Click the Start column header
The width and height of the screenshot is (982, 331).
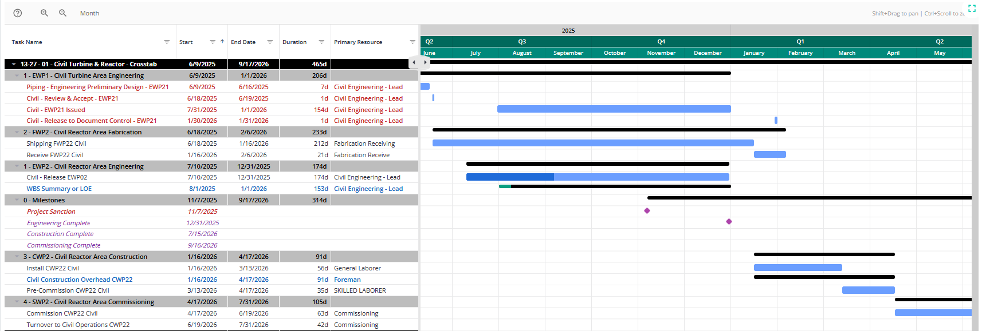pos(186,42)
